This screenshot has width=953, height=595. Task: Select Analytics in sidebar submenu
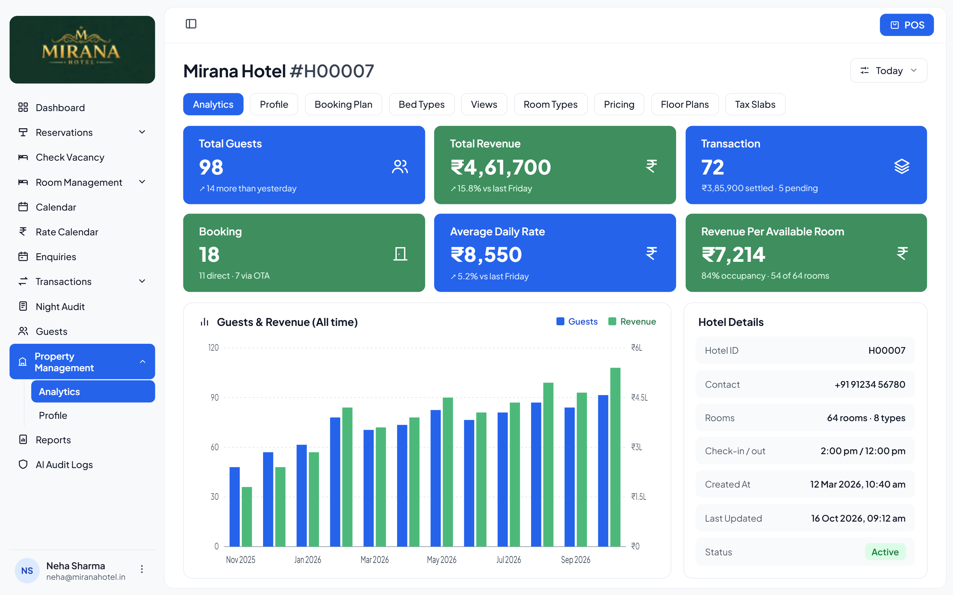93,392
